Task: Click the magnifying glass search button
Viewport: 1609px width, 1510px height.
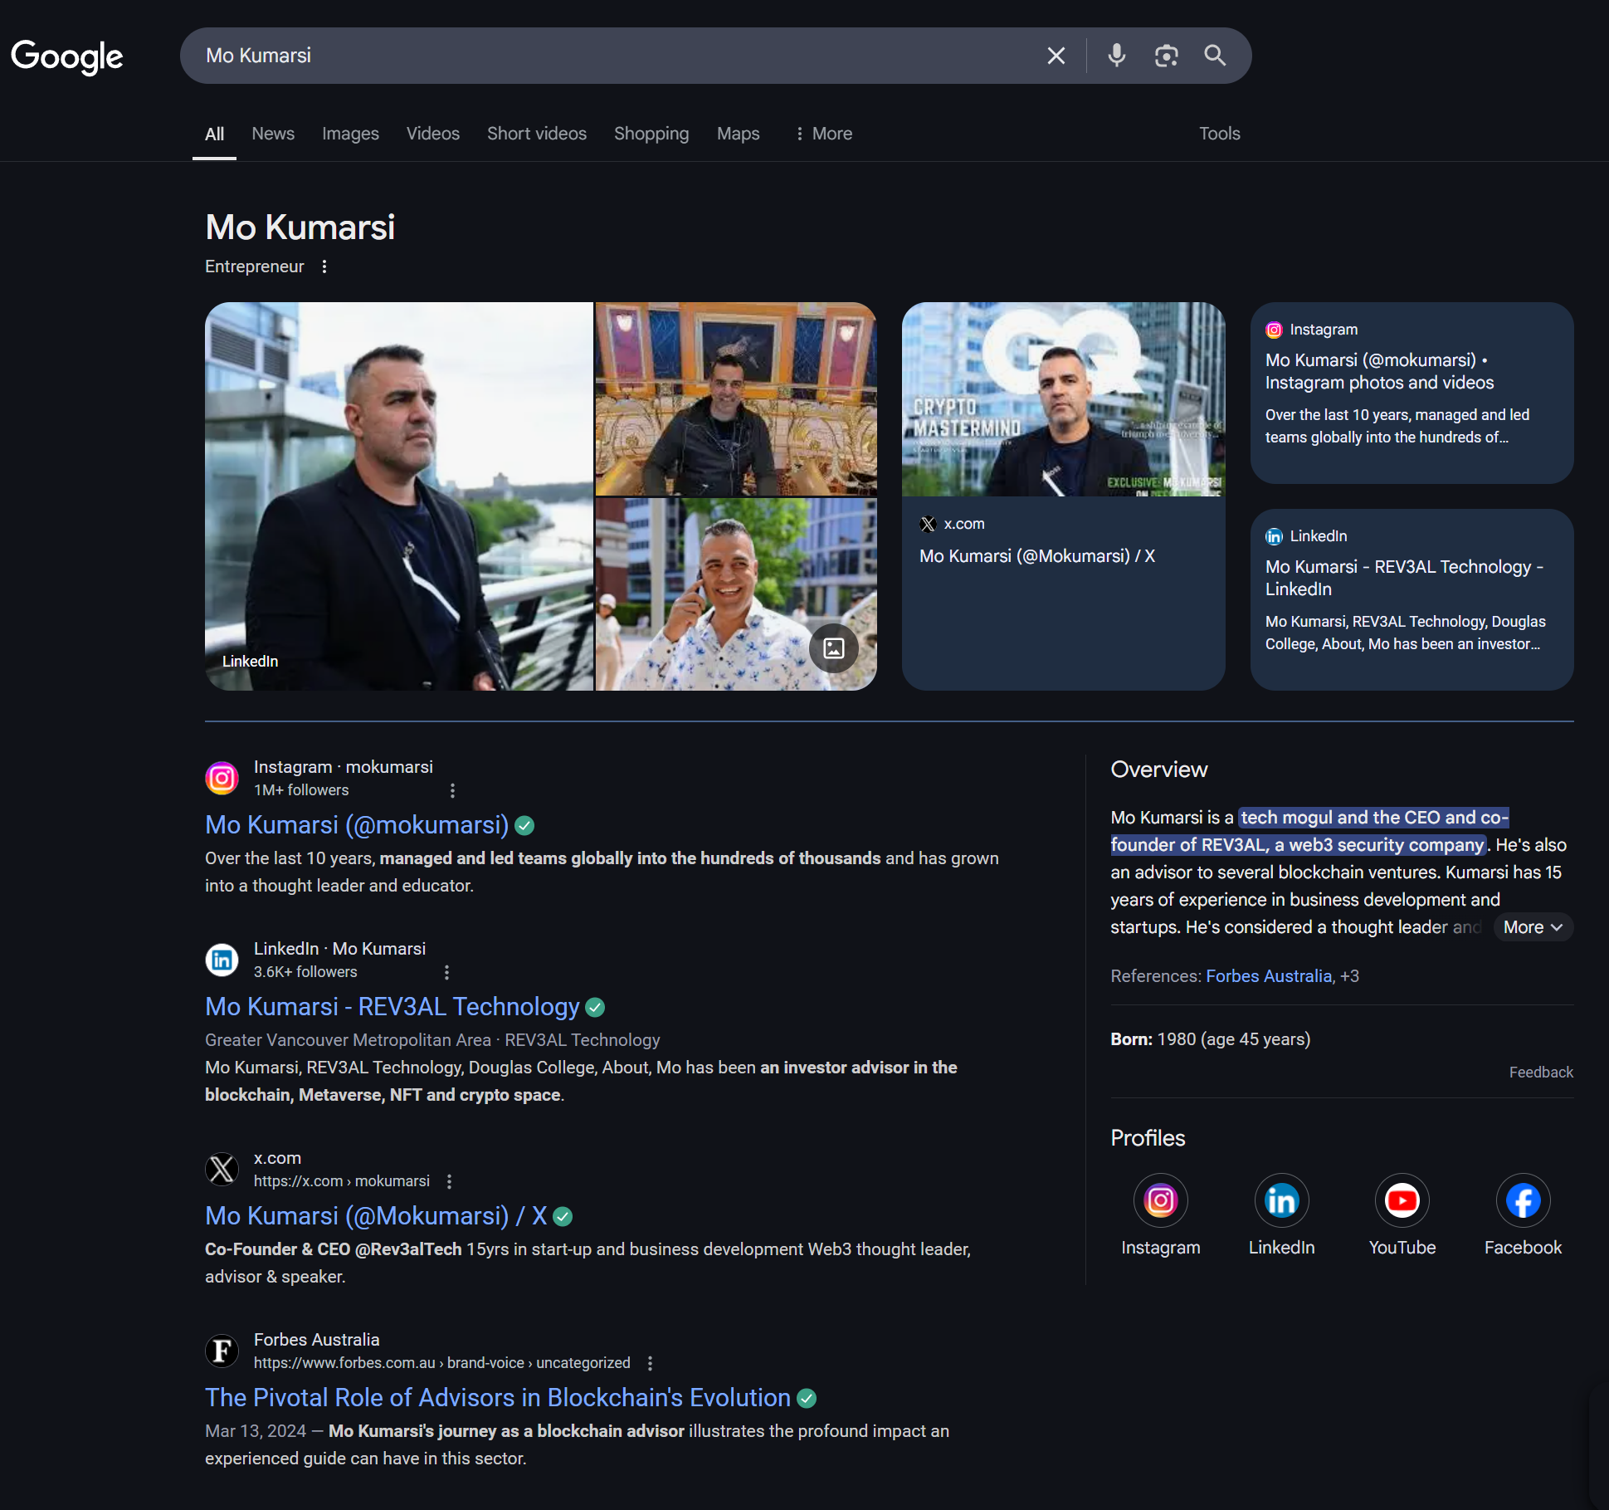Action: click(1215, 56)
